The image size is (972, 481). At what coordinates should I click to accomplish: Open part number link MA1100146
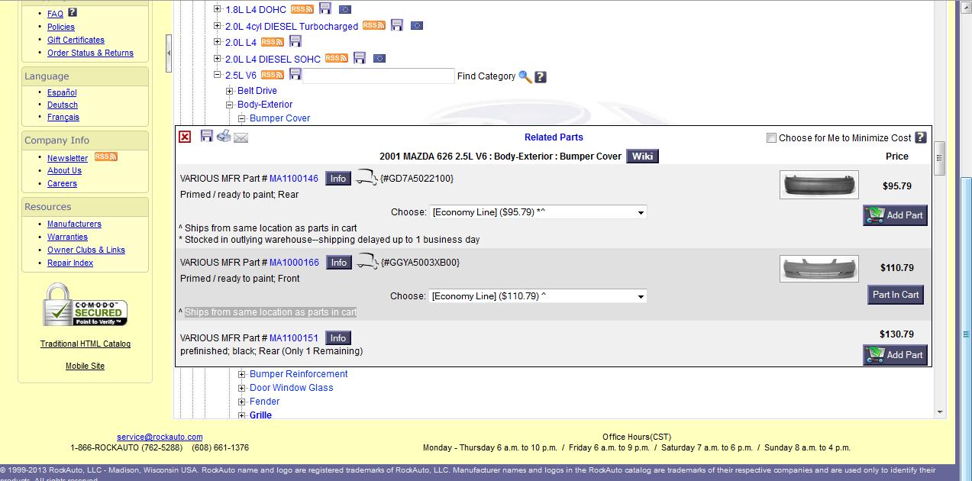[x=294, y=179]
